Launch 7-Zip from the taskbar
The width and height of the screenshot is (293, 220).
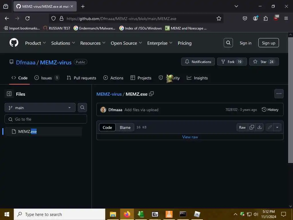point(155,214)
